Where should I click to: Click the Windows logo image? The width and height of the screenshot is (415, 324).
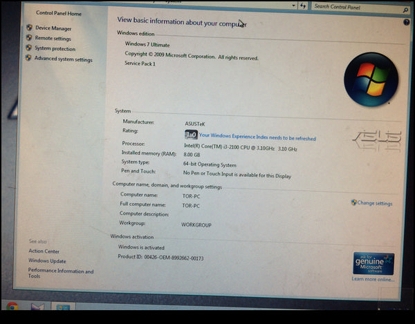point(371,79)
